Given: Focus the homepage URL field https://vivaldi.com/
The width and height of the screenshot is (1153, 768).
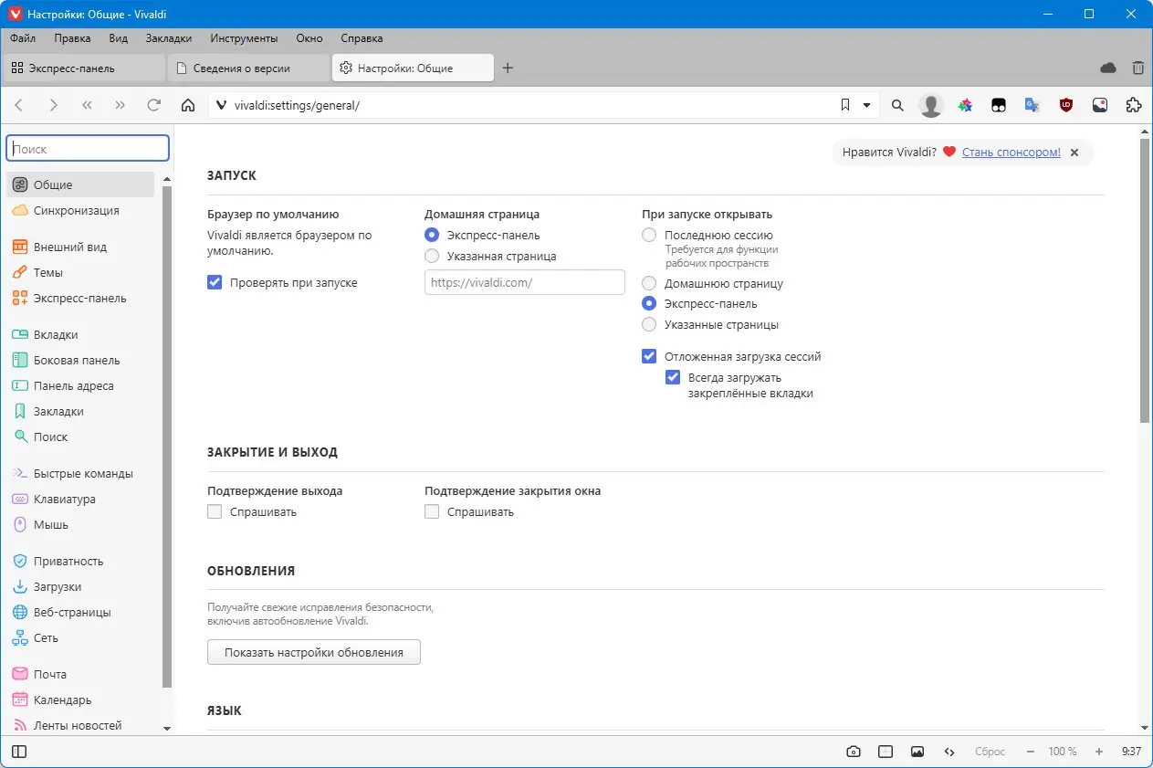Looking at the screenshot, I should (x=525, y=282).
